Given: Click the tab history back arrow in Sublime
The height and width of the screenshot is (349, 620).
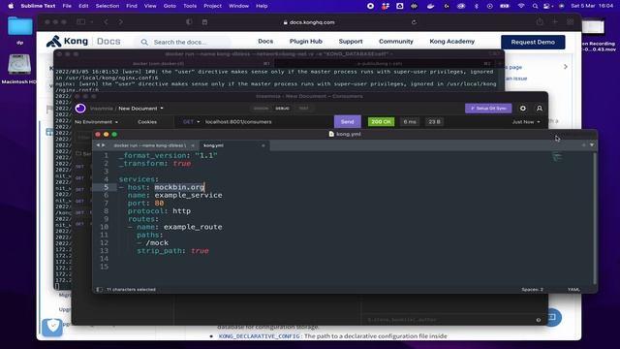Looking at the screenshot, I should [98, 145].
